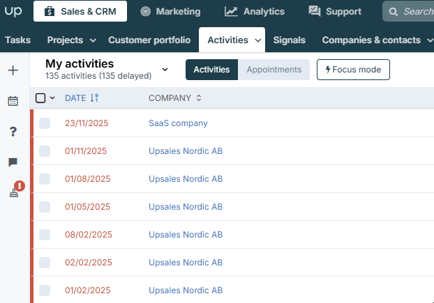Image resolution: width=434 pixels, height=303 pixels.
Task: Expand the Projects menu chevron
Action: click(x=93, y=40)
